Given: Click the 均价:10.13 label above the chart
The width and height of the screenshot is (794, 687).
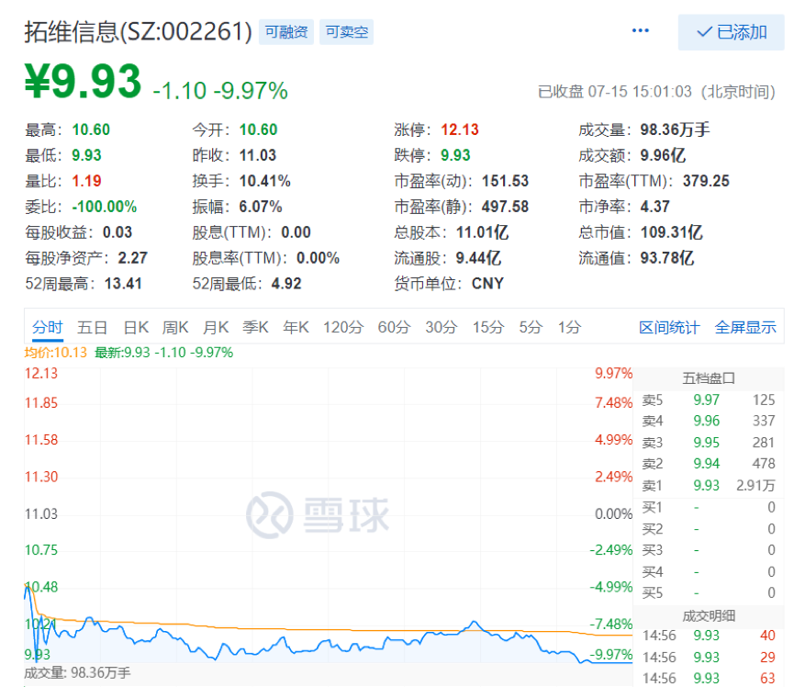Looking at the screenshot, I should [x=56, y=353].
